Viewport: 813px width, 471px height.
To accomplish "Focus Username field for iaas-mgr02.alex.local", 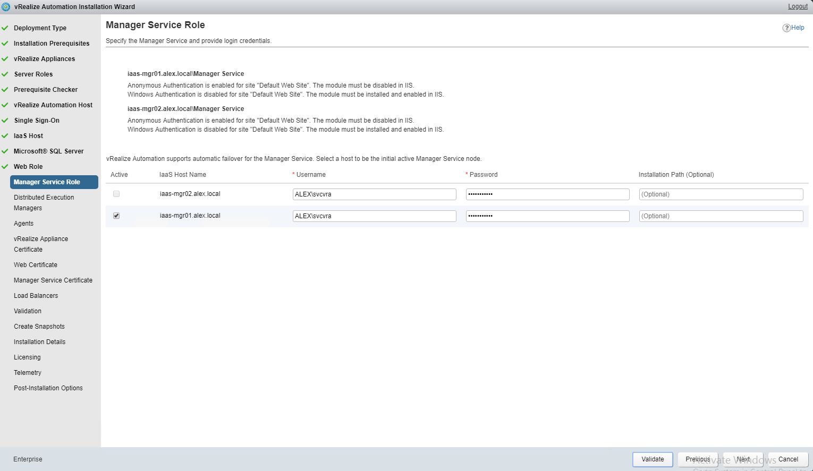I will coord(374,194).
